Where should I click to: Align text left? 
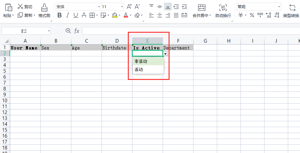(x=151, y=15)
